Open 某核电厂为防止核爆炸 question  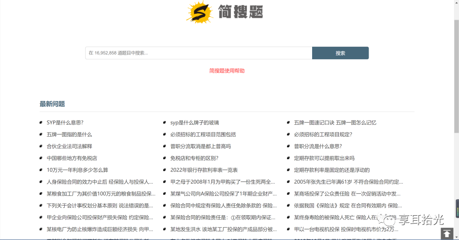pyautogui.click(x=100, y=229)
